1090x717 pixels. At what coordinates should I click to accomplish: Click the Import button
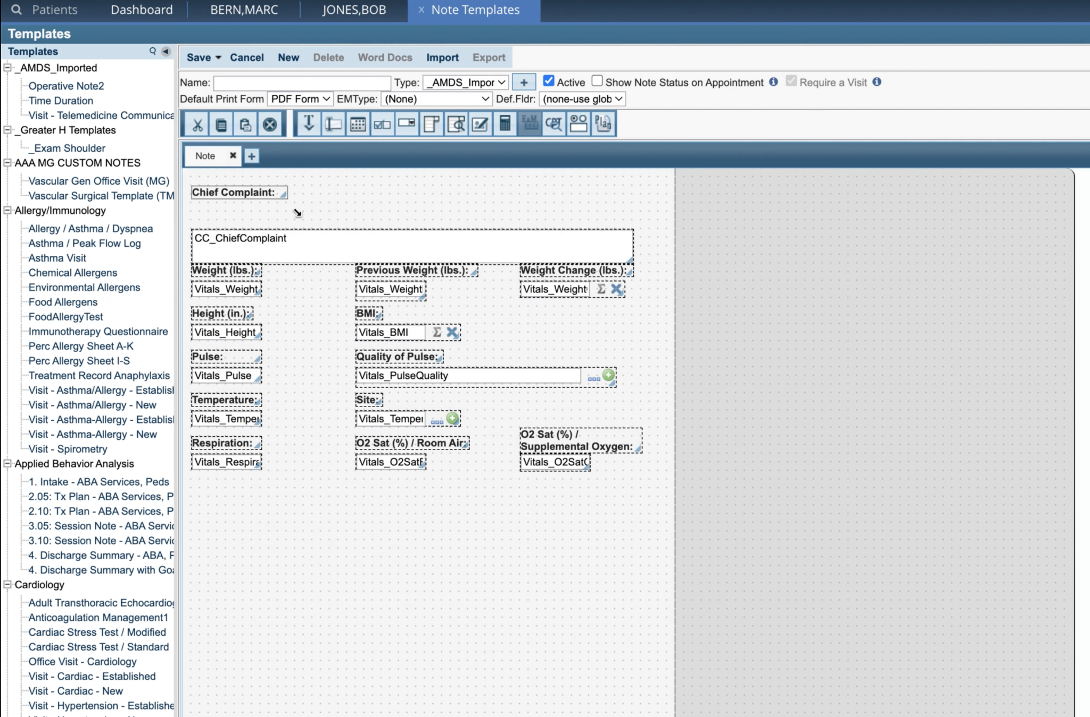click(443, 57)
